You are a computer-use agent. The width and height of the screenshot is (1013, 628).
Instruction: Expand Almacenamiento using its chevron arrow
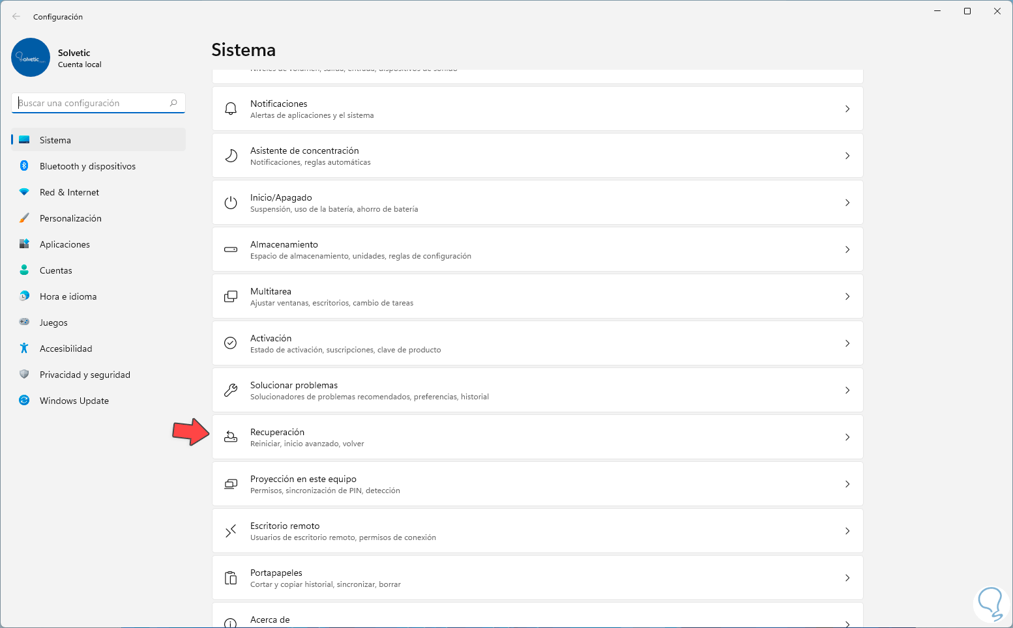click(x=847, y=250)
